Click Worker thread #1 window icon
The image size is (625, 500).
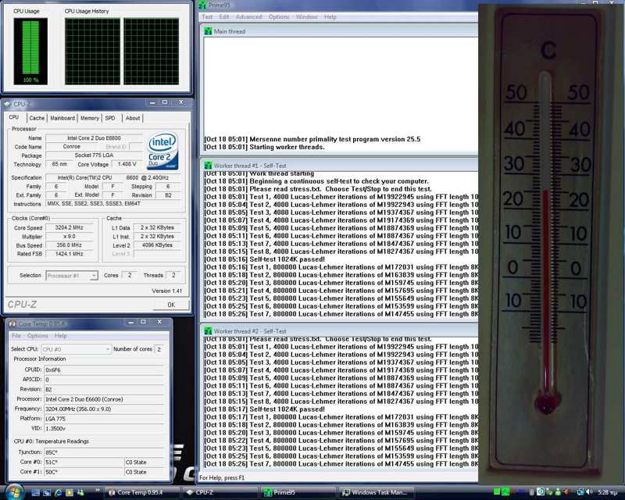pyautogui.click(x=208, y=165)
